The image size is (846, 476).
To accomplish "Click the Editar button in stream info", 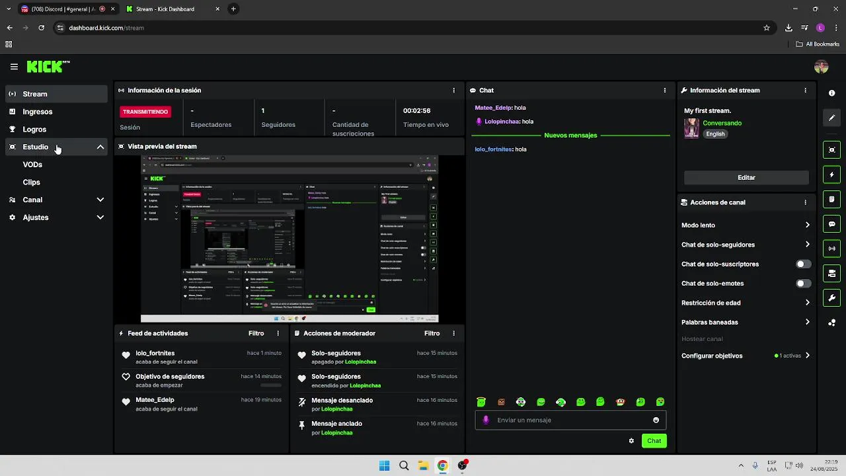I will (746, 178).
